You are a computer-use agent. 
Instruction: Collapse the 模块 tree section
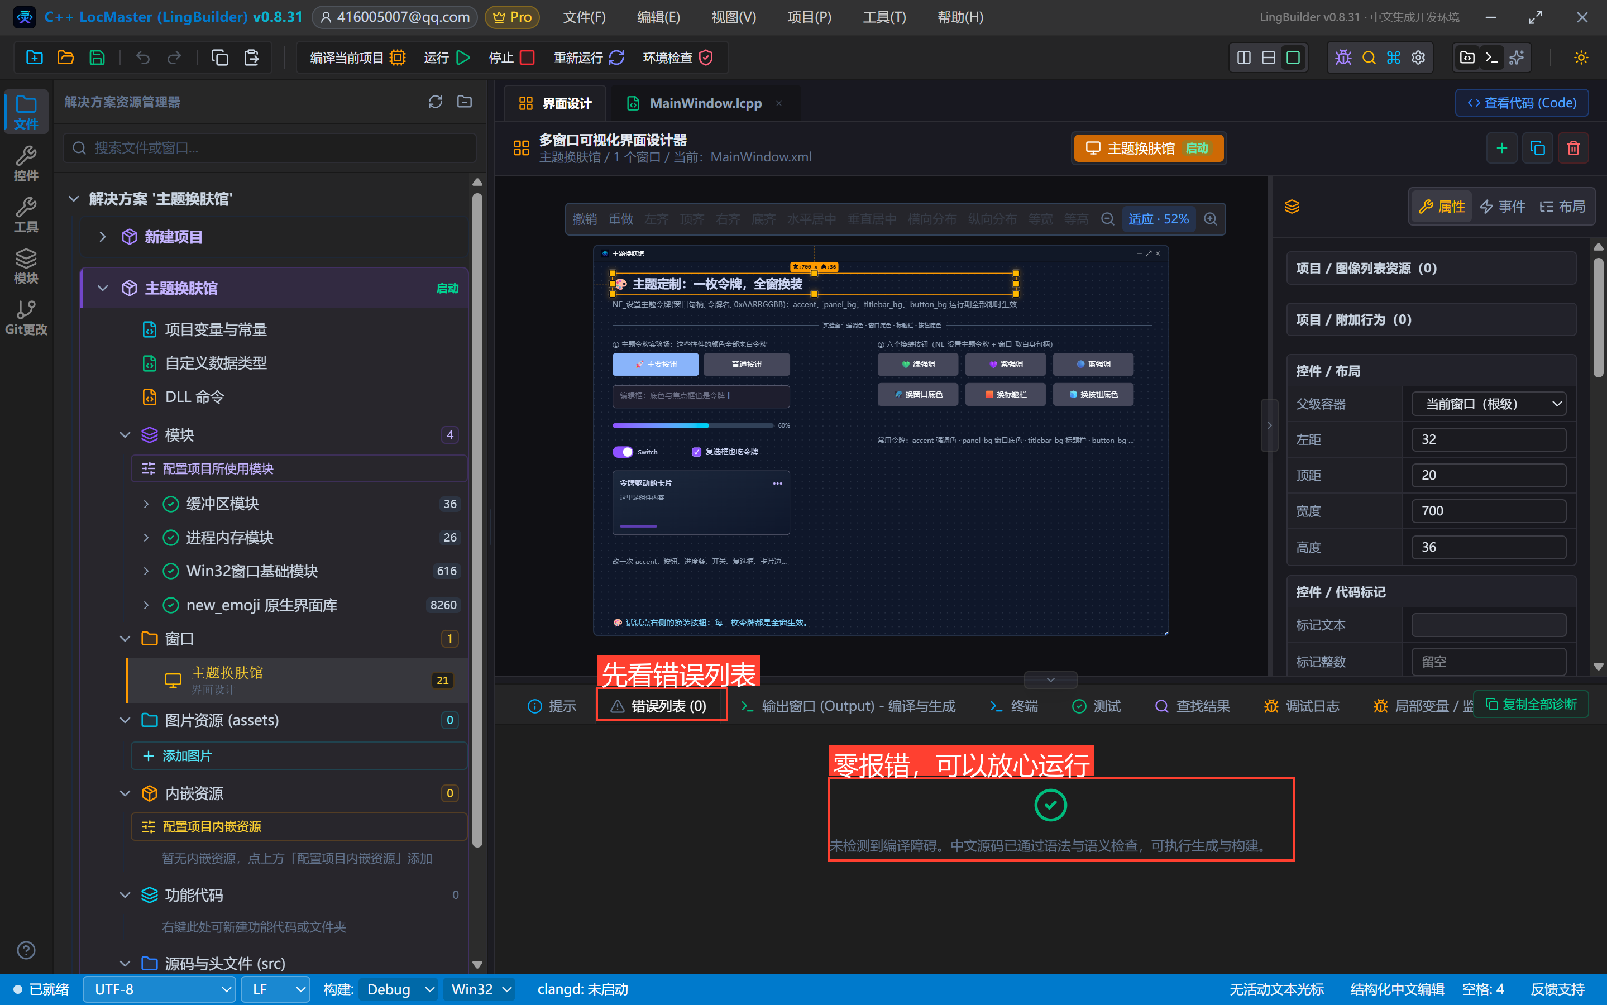(125, 435)
